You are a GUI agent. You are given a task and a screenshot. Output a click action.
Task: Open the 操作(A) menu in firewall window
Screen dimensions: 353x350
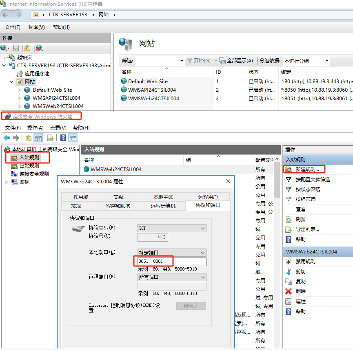[x=36, y=128]
